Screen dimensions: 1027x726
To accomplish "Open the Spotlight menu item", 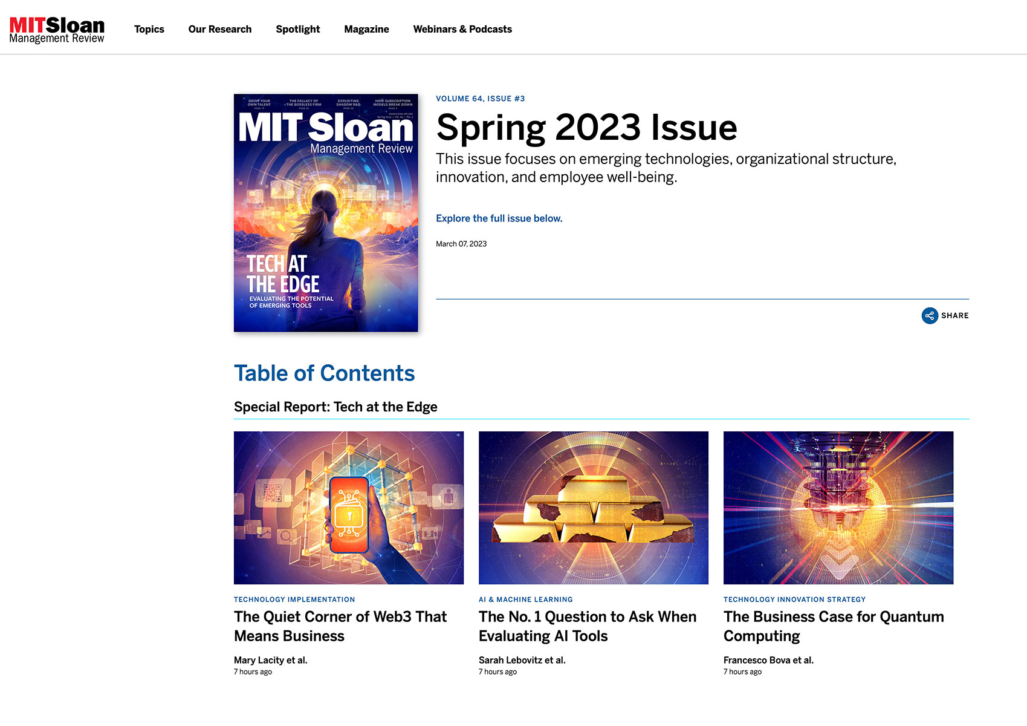I will (298, 29).
